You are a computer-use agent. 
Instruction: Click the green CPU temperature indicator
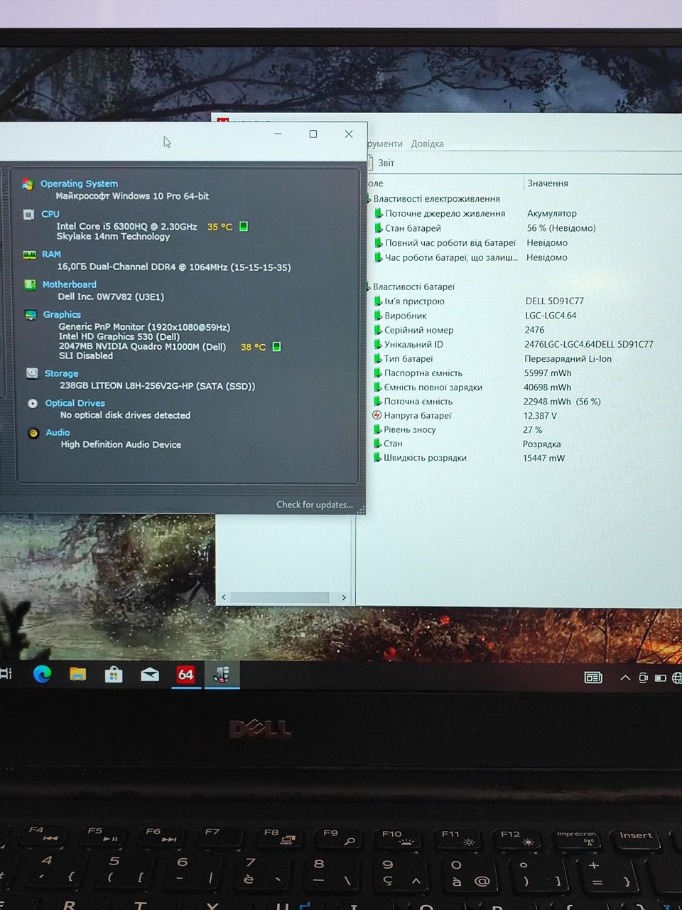click(x=244, y=226)
